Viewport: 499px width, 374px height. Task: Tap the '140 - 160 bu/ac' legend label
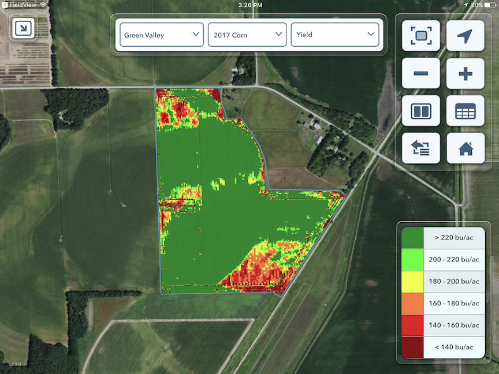[454, 326]
